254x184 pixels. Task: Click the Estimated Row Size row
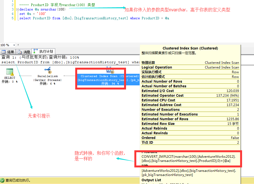click(x=190, y=124)
